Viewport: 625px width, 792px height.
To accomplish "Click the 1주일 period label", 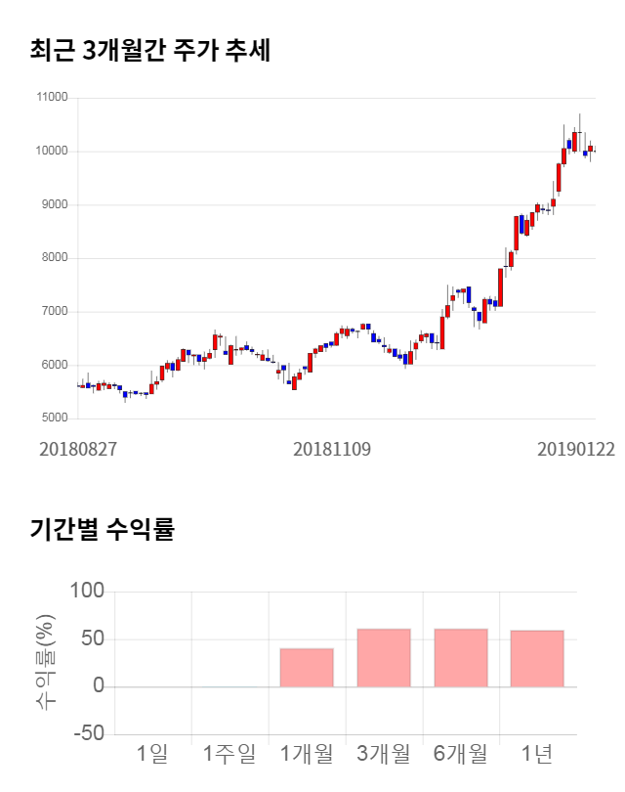I will click(229, 754).
